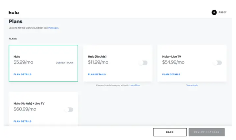Follow the Learn More link about excluded shows
The height and width of the screenshot is (140, 236).
(x=135, y=85)
